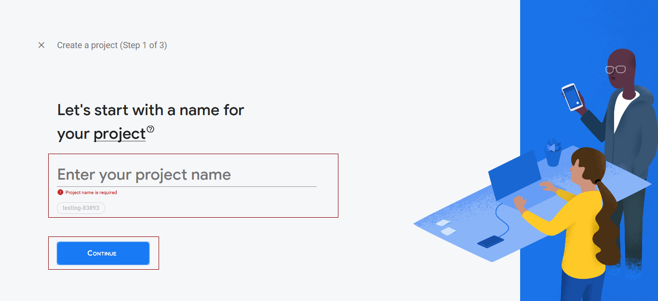Click the help question mark icon
This screenshot has width=658, height=301.
pyautogui.click(x=151, y=129)
